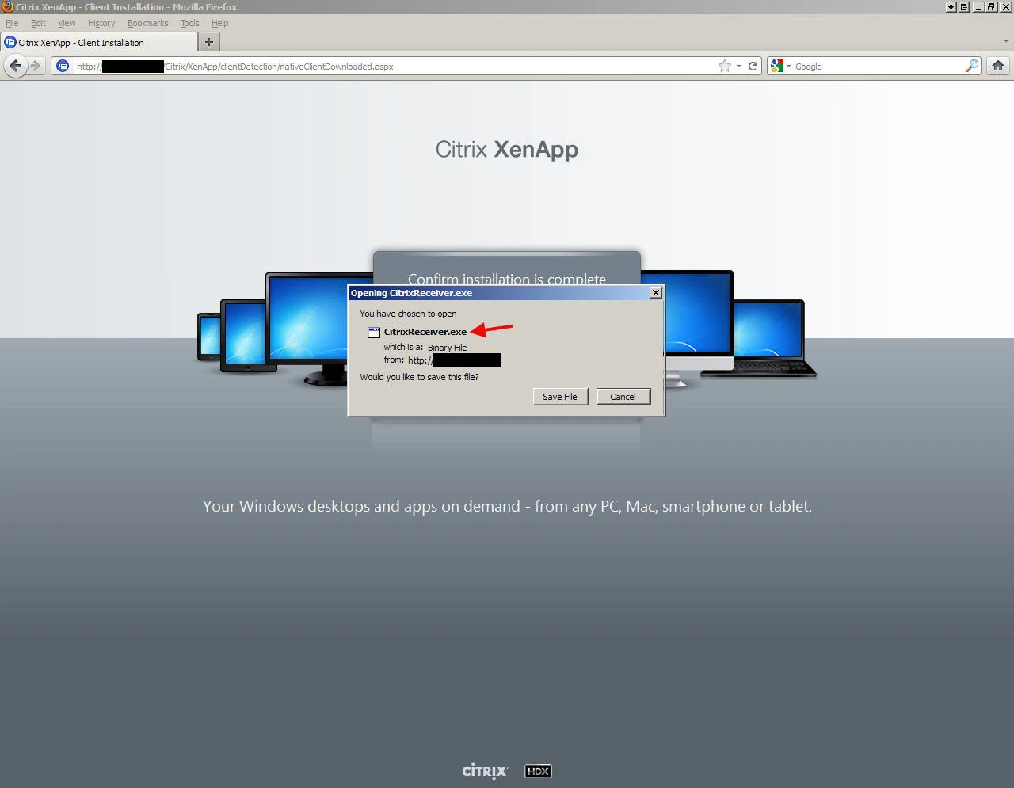Viewport: 1014px width, 788px height.
Task: Click the Cancel button in download dialog
Action: (x=623, y=397)
